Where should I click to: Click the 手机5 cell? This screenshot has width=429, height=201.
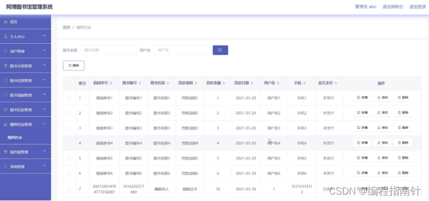click(302, 158)
